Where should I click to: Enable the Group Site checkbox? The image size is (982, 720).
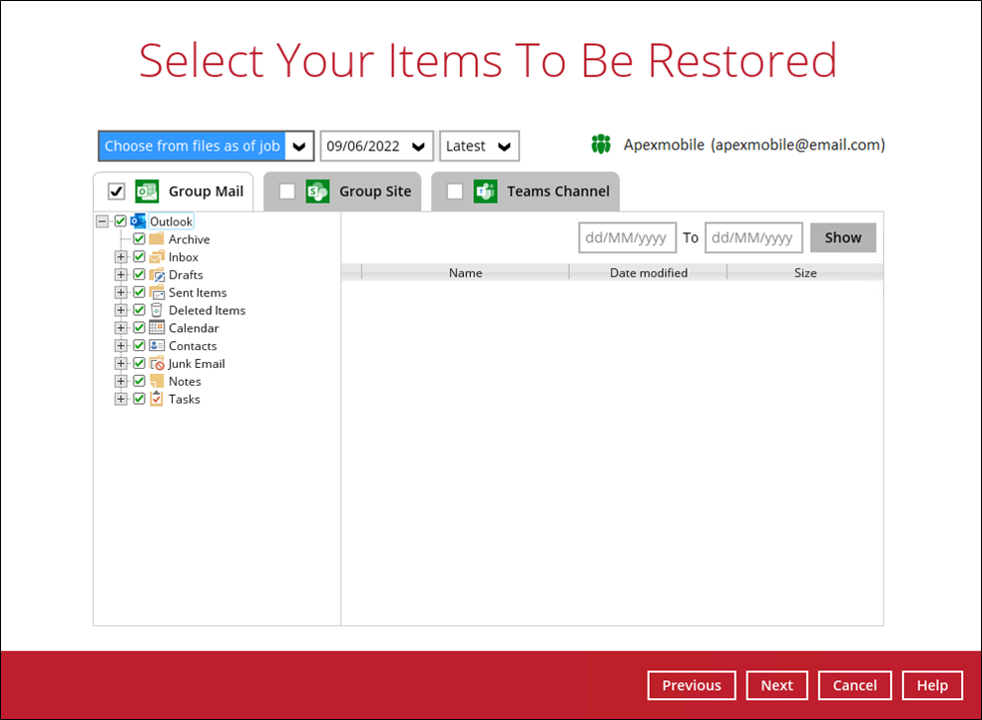click(x=287, y=191)
